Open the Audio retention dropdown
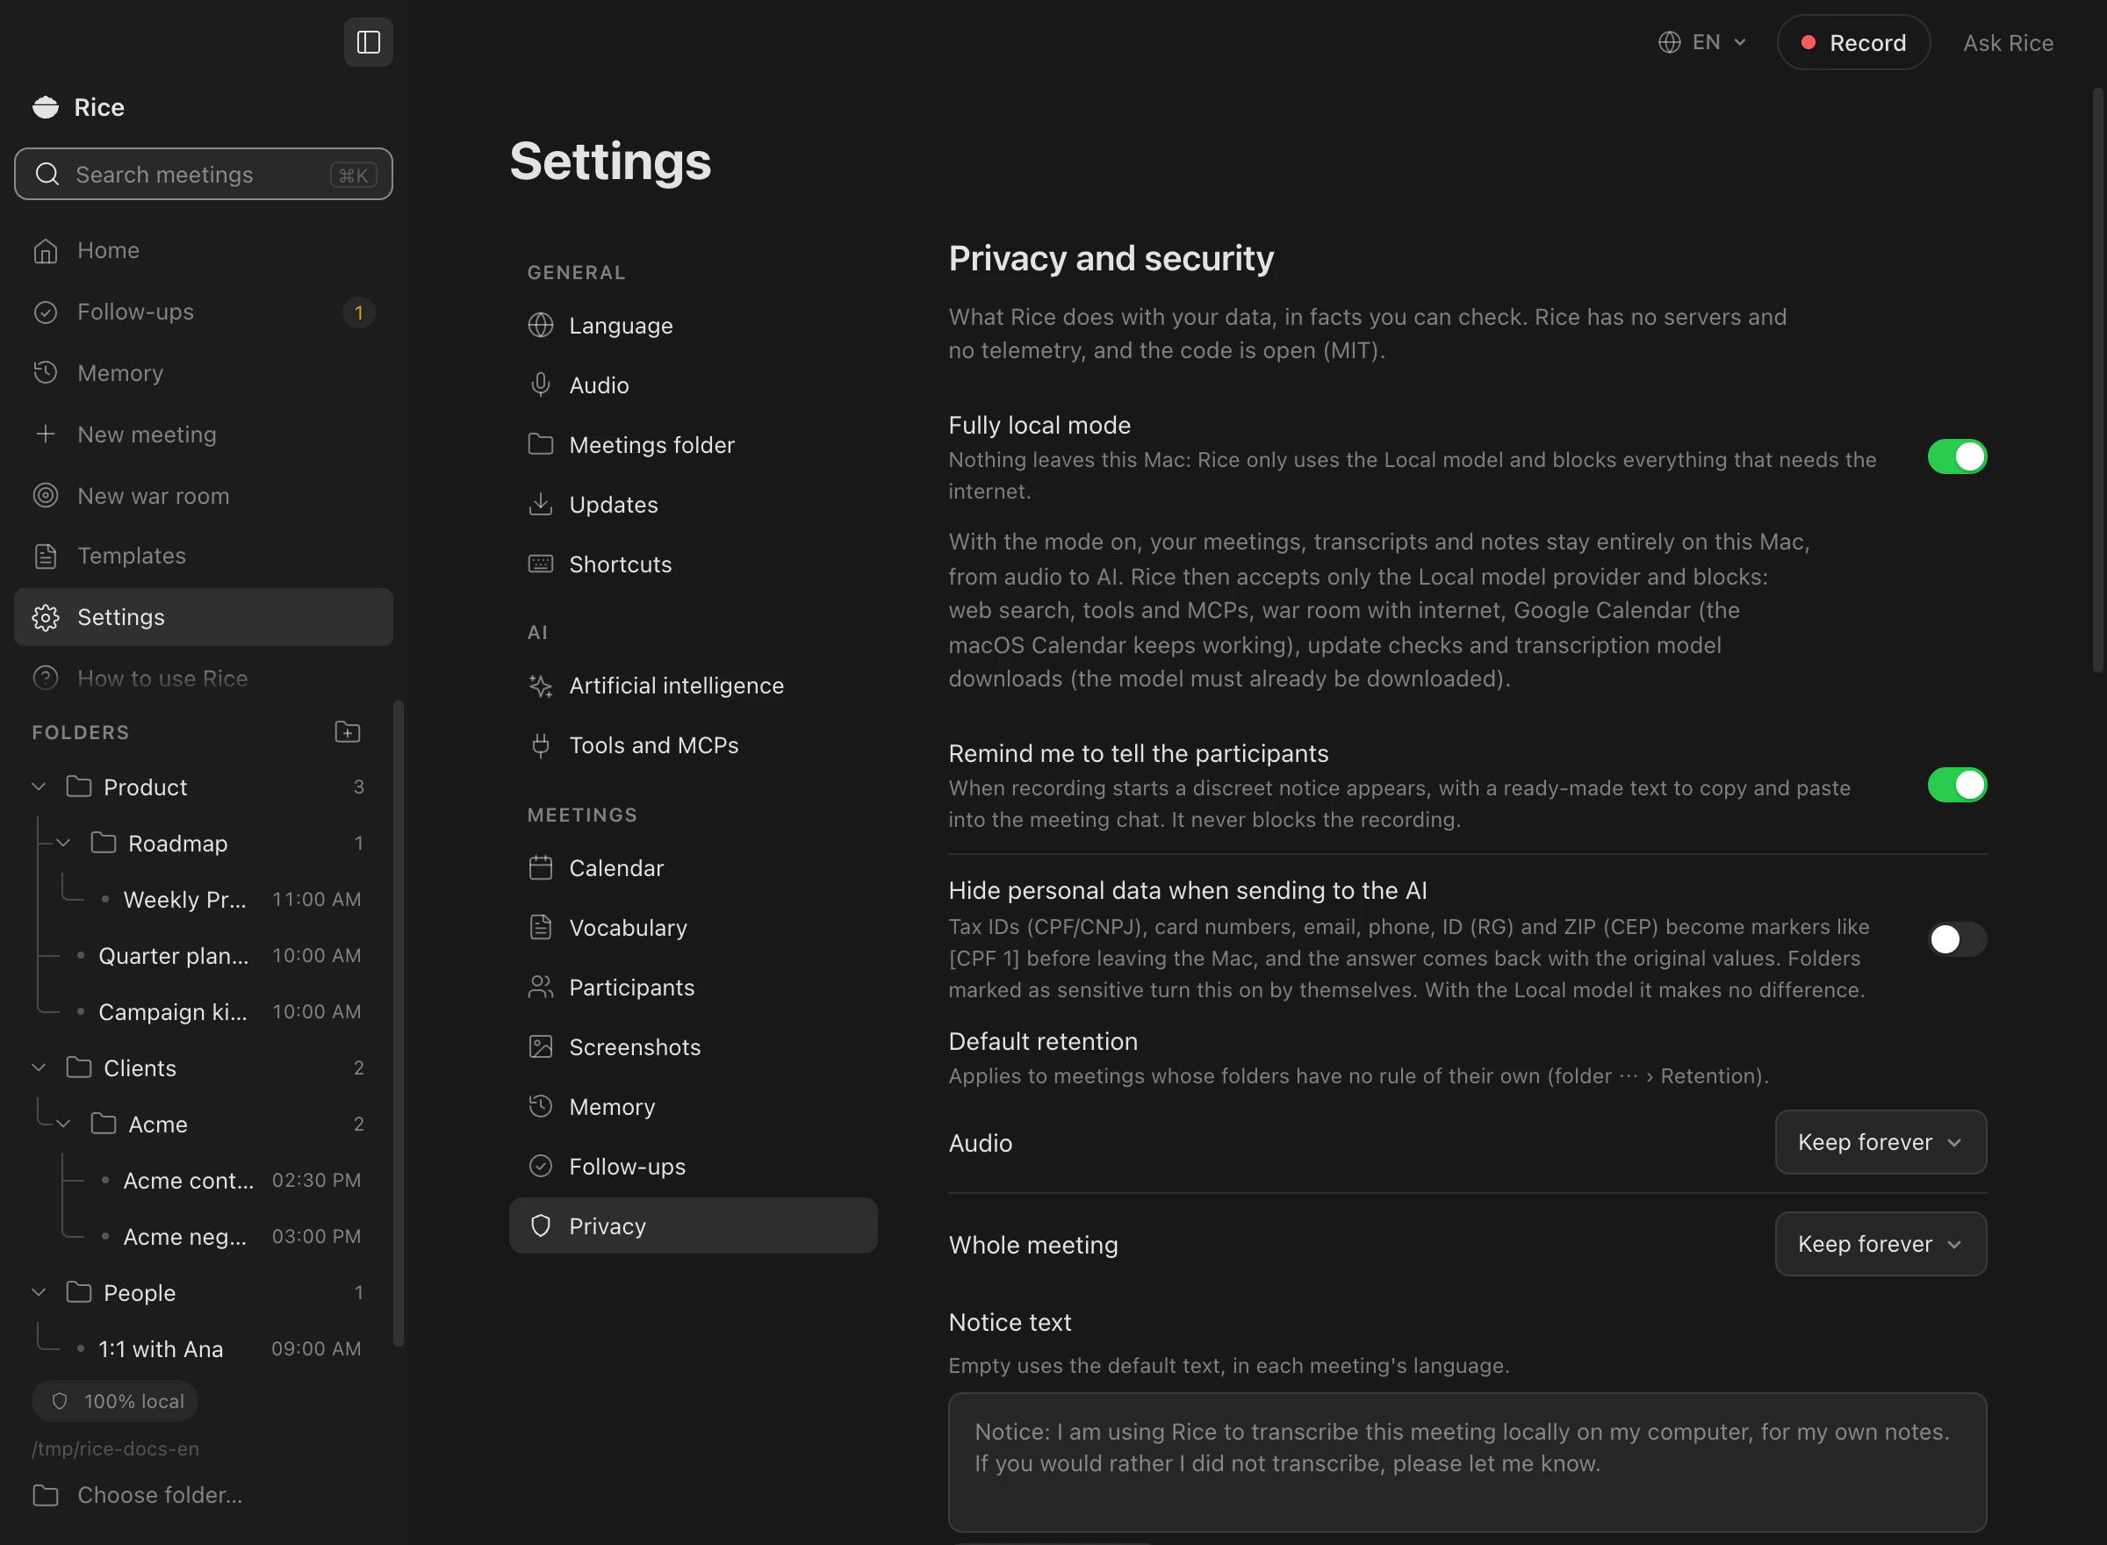This screenshot has width=2107, height=1545. pos(1880,1142)
